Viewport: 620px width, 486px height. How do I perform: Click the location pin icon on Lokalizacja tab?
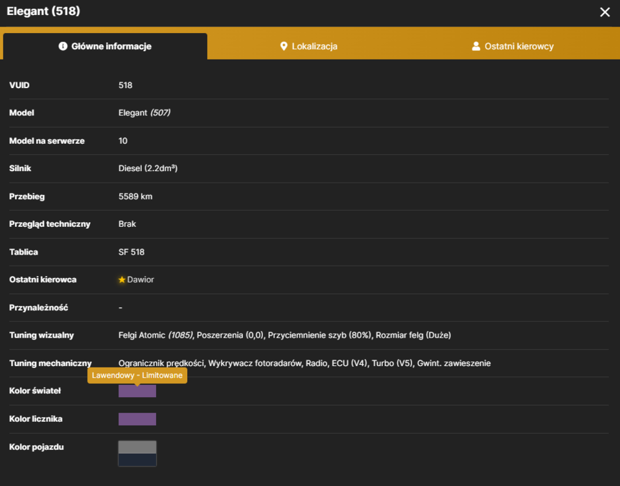284,46
